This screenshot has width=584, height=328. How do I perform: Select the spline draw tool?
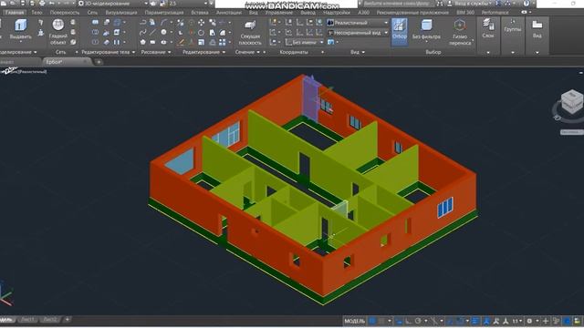point(143,33)
